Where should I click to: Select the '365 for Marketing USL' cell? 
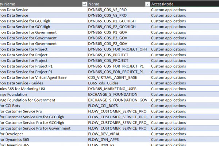click(43, 89)
